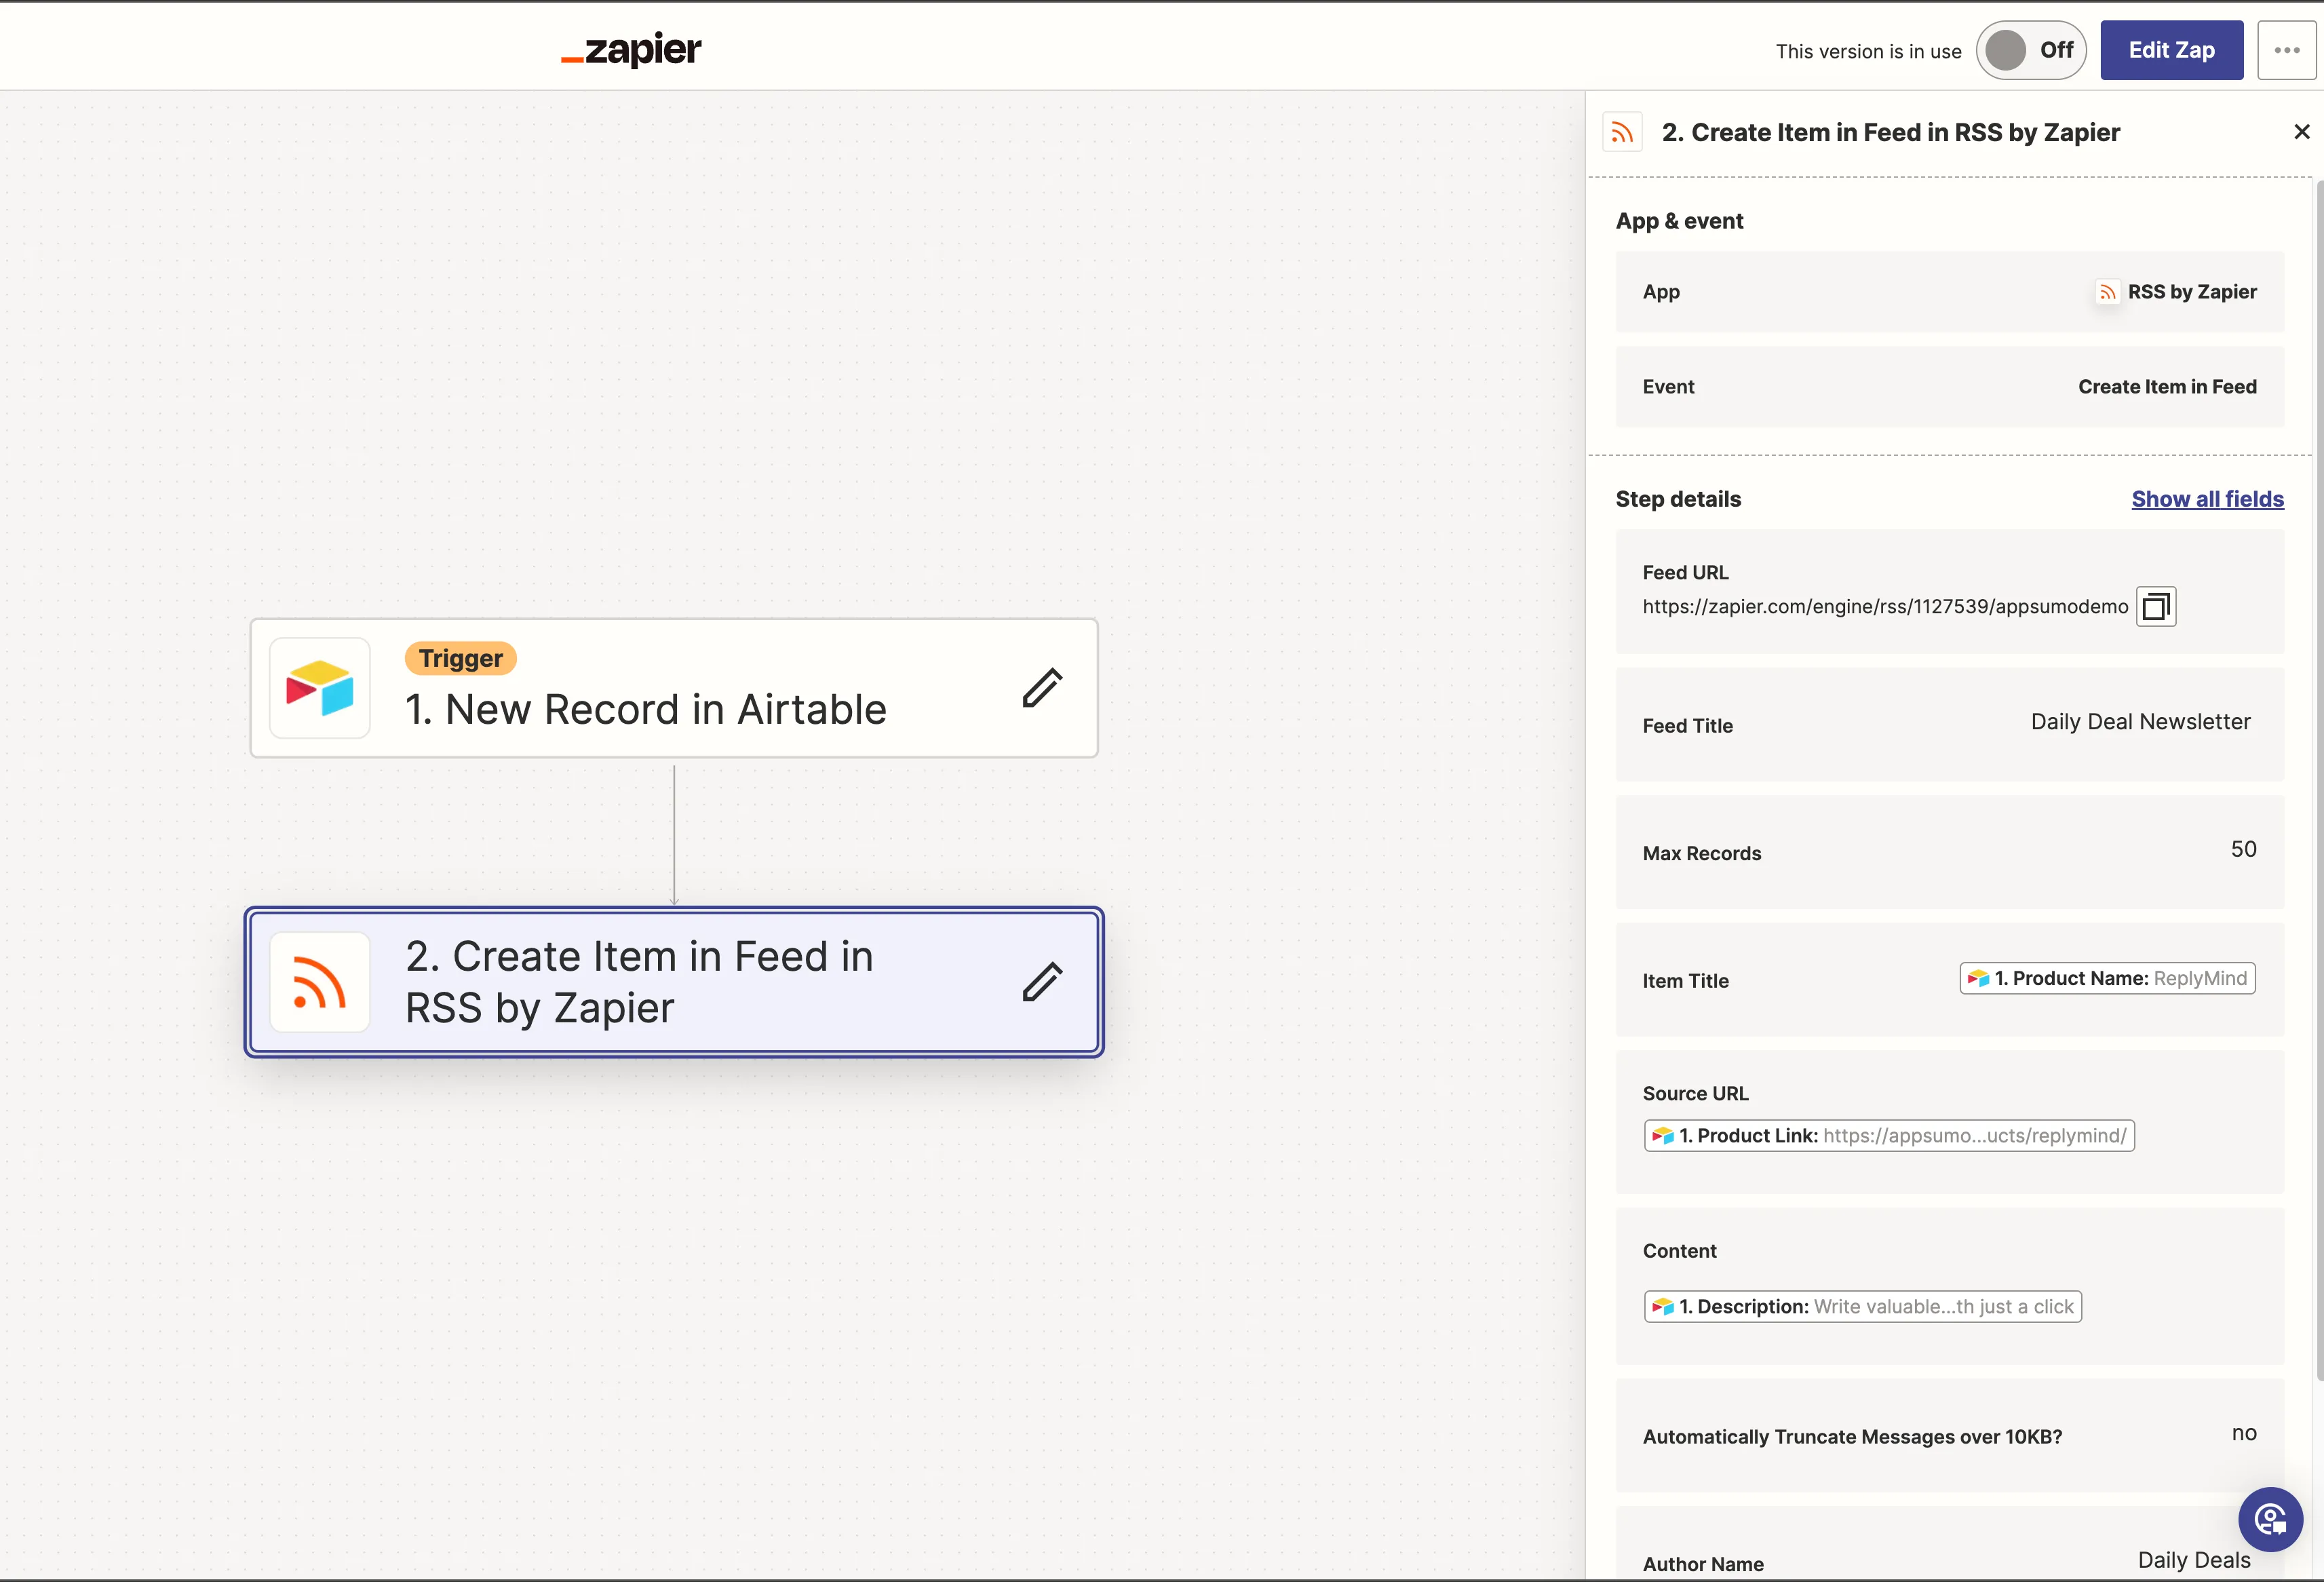Click the Description pill under Content
This screenshot has width=2324, height=1582.
coord(1863,1307)
